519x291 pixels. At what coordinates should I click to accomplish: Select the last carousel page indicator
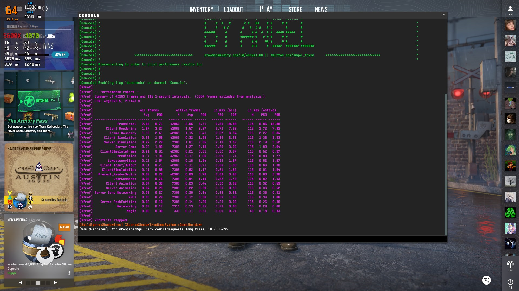pyautogui.click(x=48, y=283)
